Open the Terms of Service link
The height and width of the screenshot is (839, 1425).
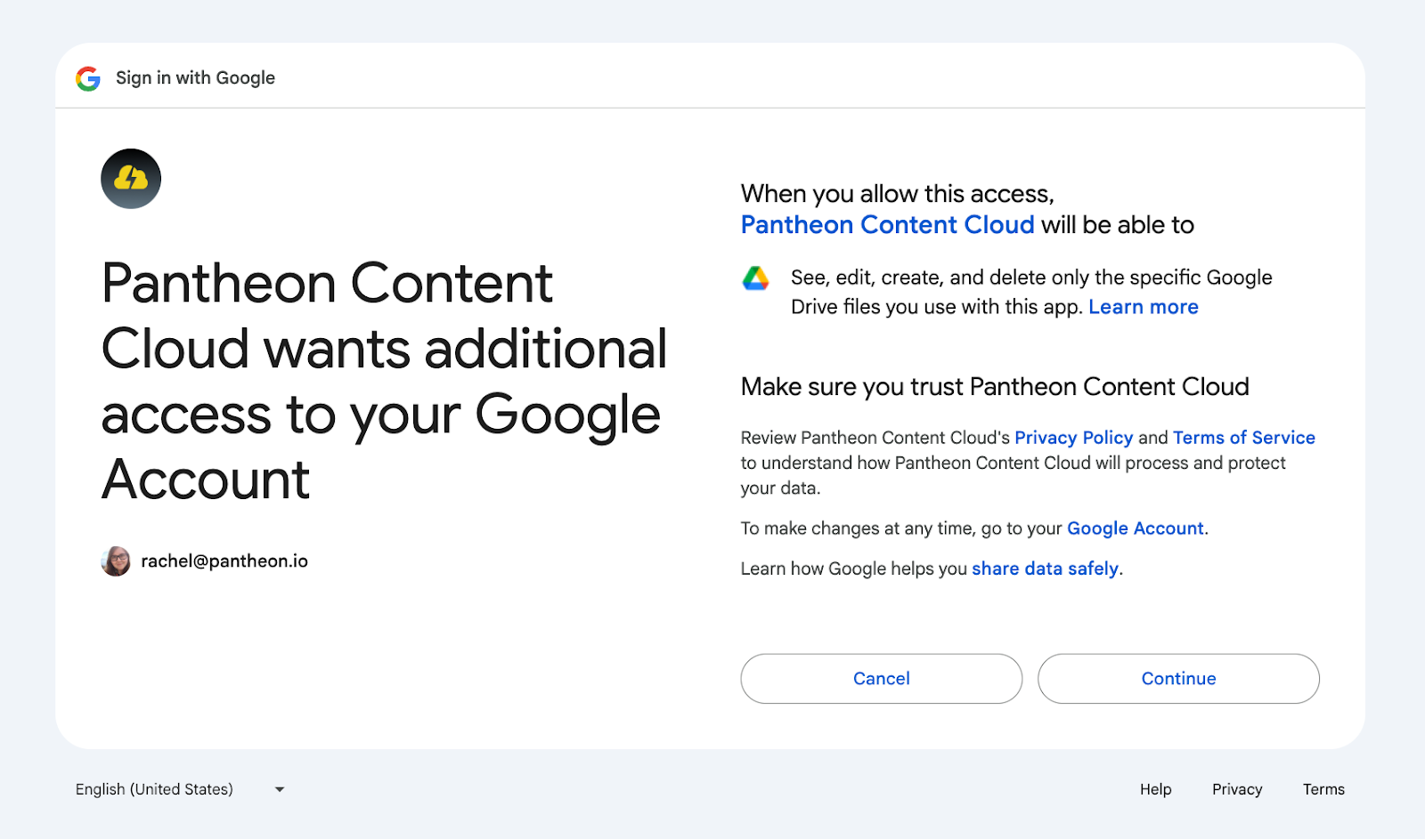[1243, 438]
